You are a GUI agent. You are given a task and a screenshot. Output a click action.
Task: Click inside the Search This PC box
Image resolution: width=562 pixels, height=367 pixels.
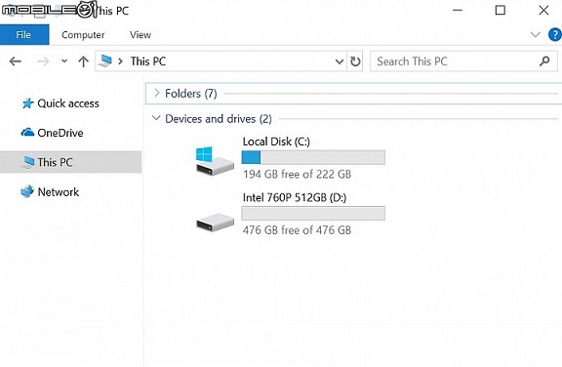455,61
